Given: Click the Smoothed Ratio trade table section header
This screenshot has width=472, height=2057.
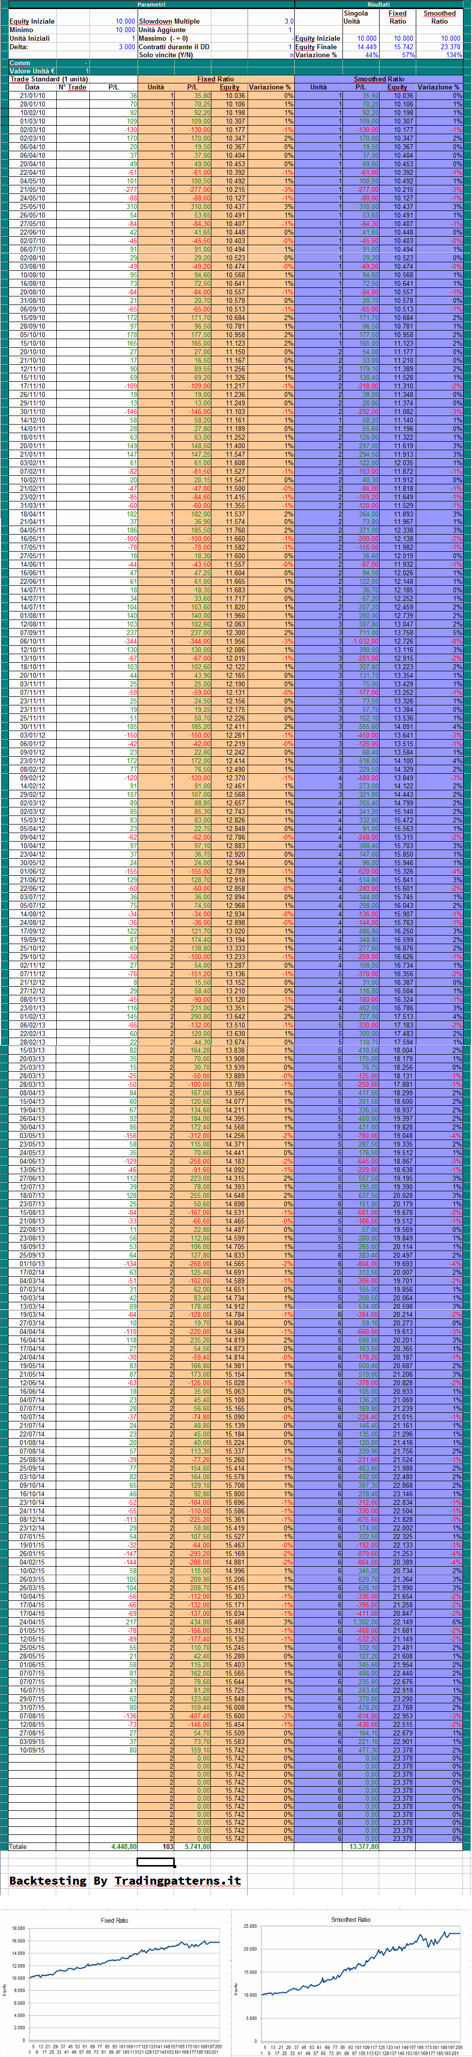Looking at the screenshot, I should pos(379,79).
